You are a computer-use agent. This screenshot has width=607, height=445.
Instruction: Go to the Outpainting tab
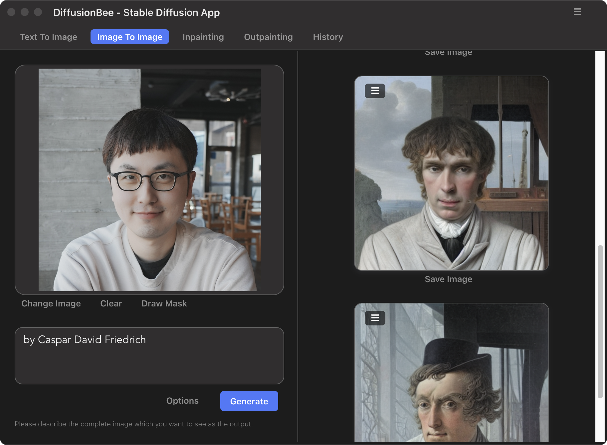click(x=268, y=37)
